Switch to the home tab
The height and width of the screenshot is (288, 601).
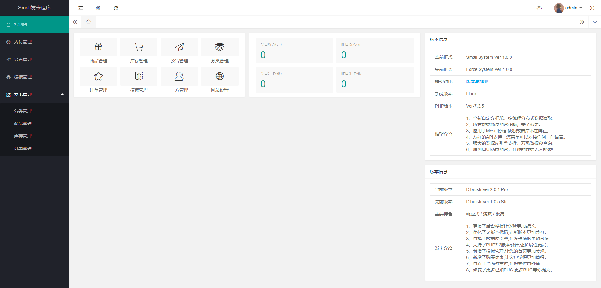(89, 22)
